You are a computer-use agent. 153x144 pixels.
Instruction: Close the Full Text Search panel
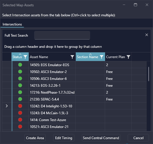[x=147, y=35]
